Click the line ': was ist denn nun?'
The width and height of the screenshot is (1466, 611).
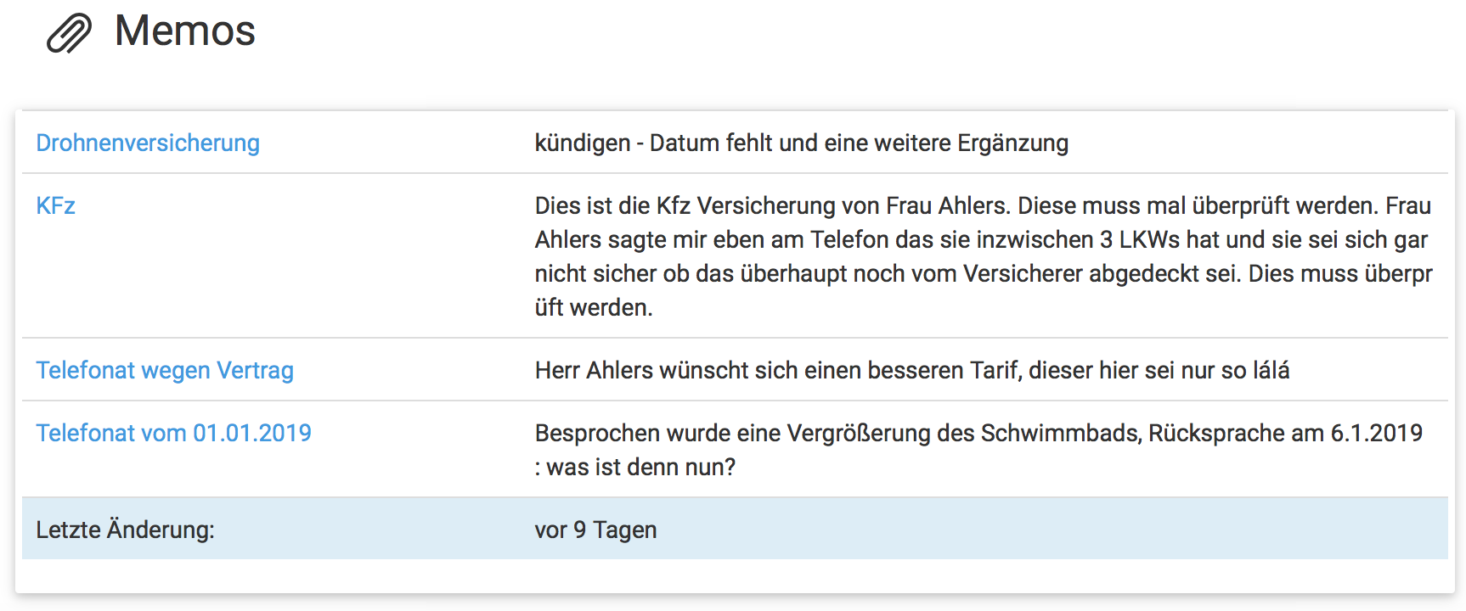point(635,468)
